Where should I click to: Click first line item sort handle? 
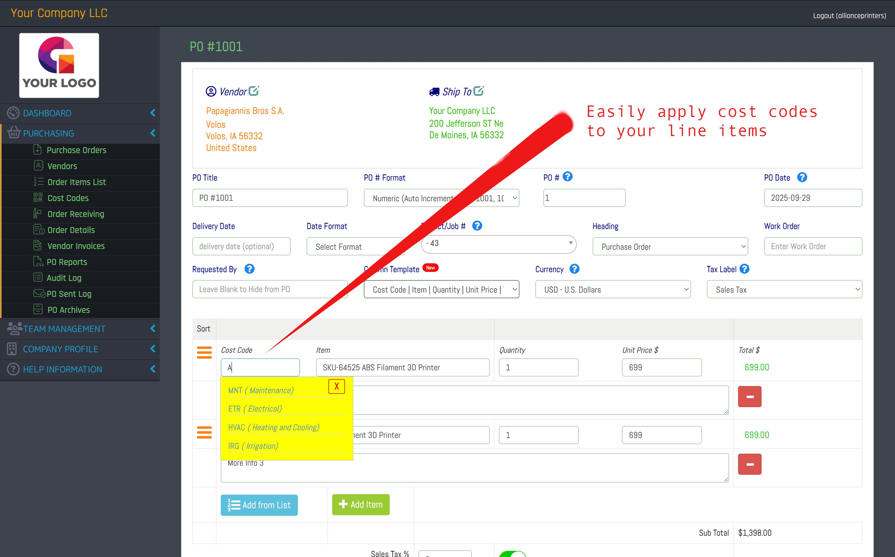pos(204,352)
